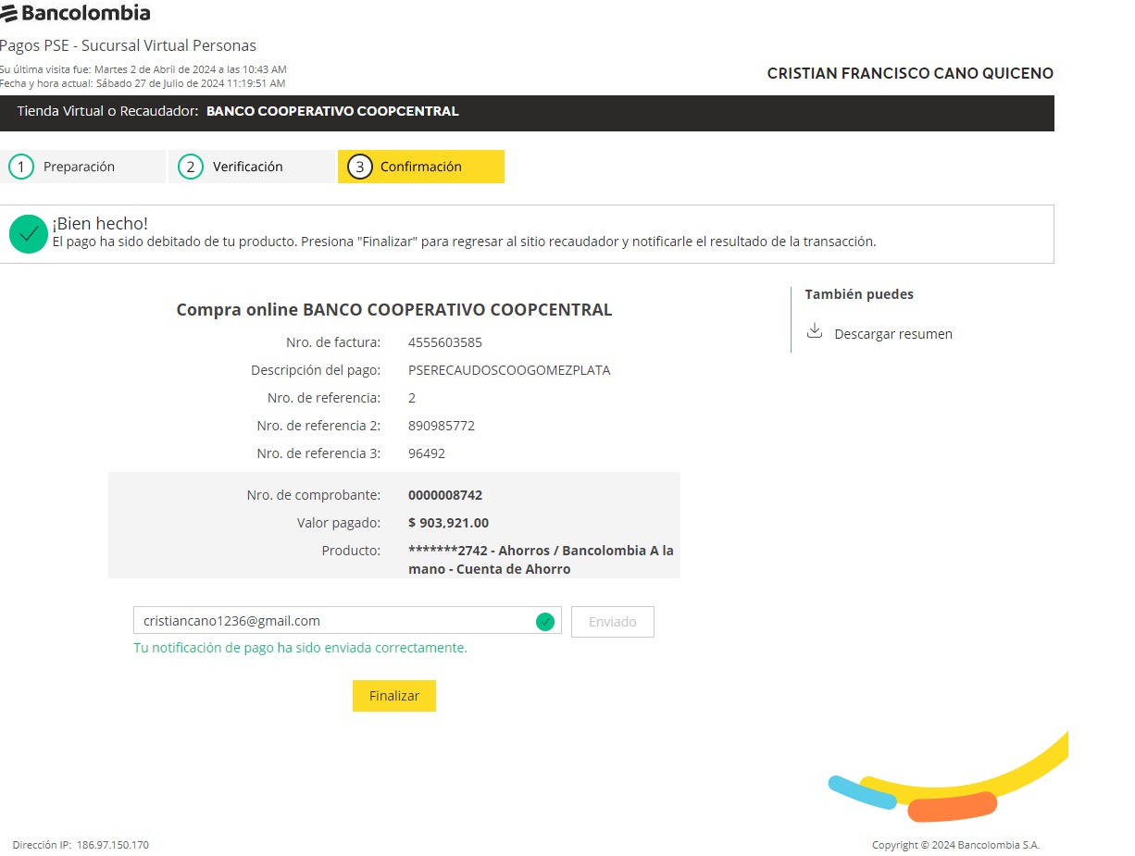The width and height of the screenshot is (1135, 856).
Task: Click the orange stroke in the decorative swirl
Action: [x=952, y=806]
